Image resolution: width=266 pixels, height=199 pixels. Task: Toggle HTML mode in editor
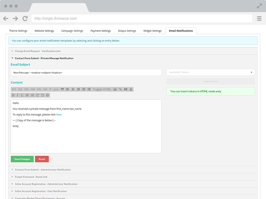pos(102,89)
